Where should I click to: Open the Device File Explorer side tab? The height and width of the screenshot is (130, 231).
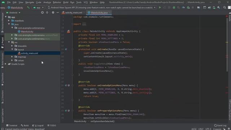(x=230, y=110)
